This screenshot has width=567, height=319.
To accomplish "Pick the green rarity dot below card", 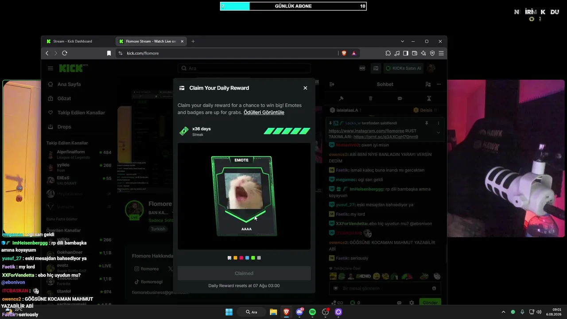I will click(253, 258).
